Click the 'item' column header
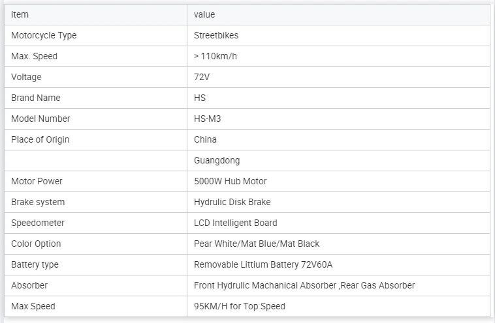 pos(95,14)
